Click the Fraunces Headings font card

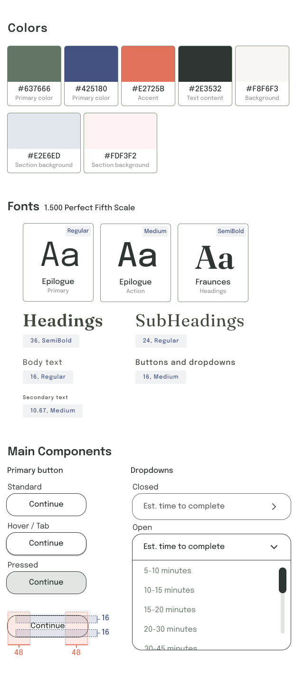[x=213, y=263]
